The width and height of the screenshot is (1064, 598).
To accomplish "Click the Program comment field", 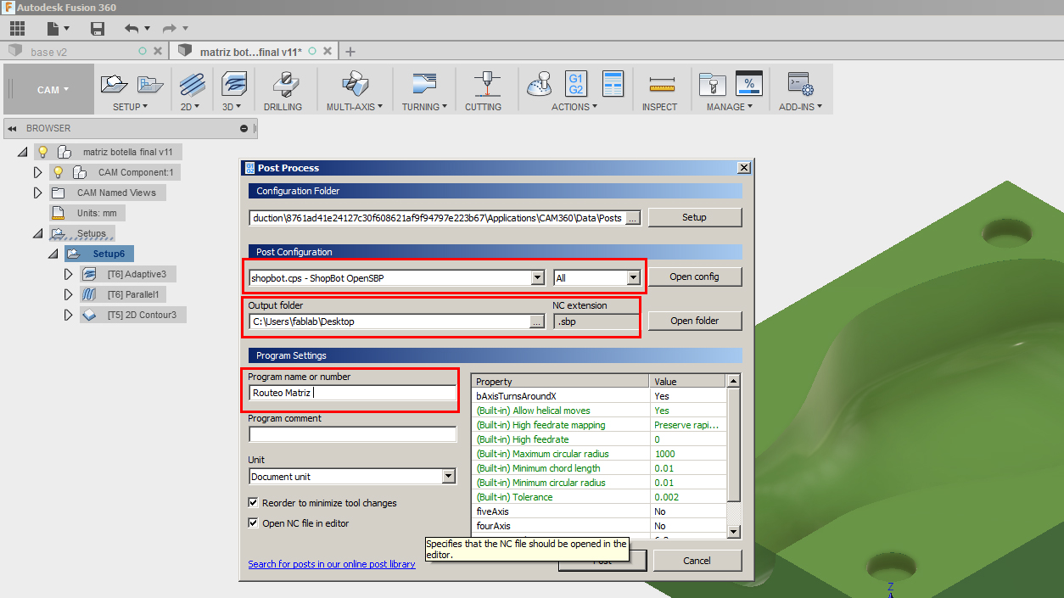I will pos(352,434).
